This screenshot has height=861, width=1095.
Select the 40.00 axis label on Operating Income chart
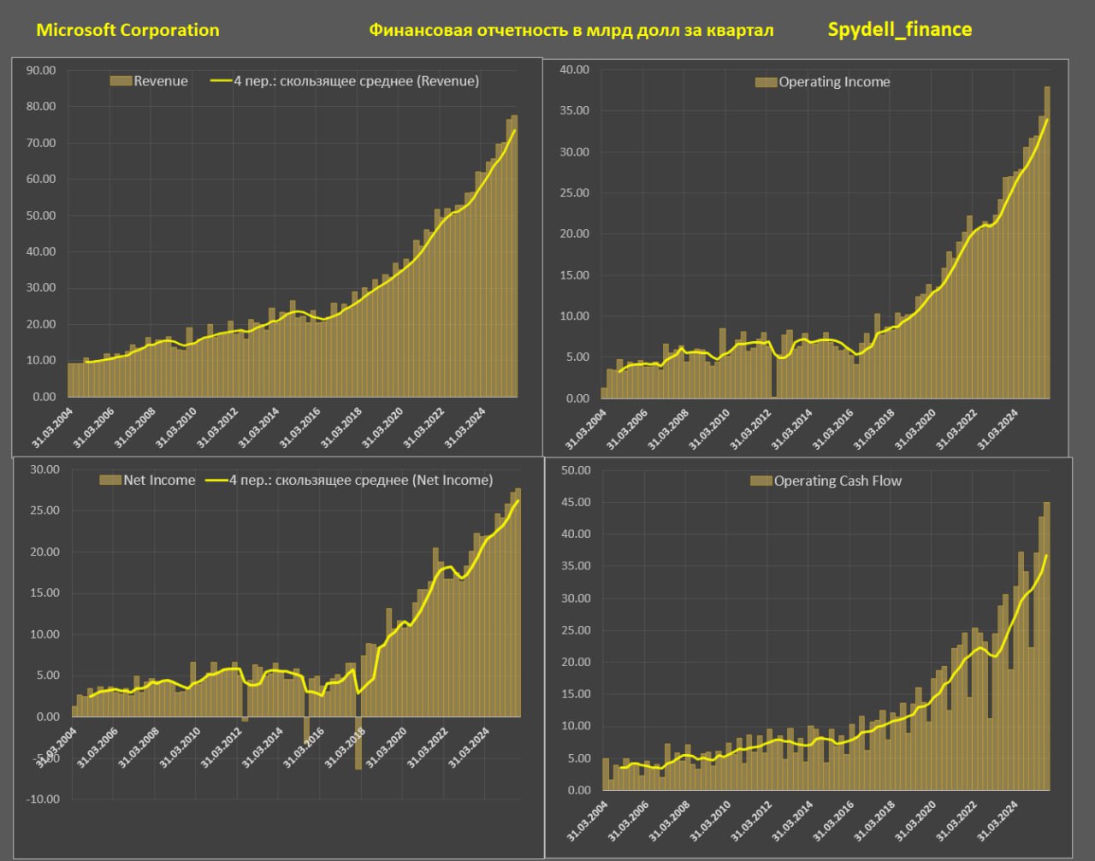(x=574, y=69)
